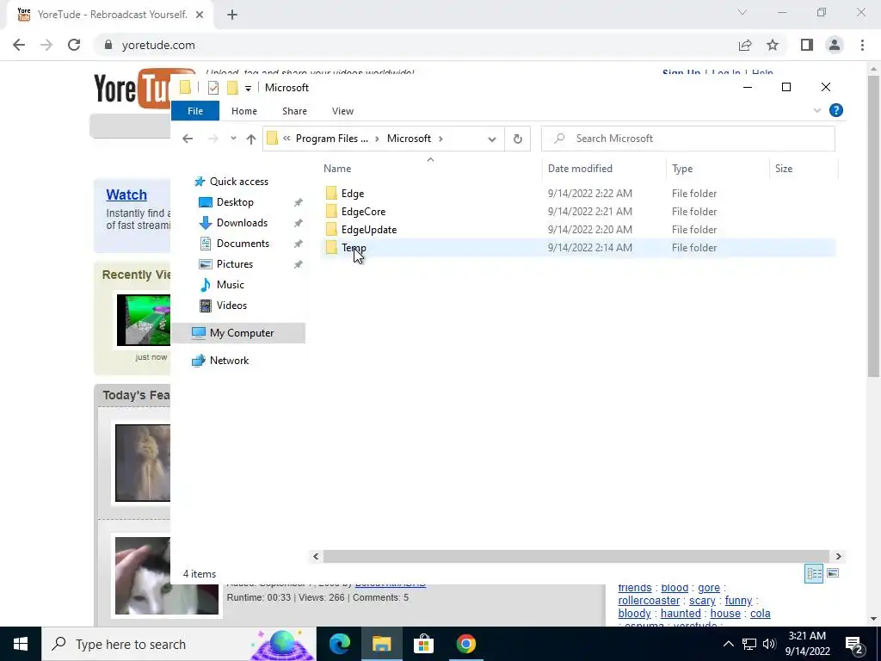
Task: Sort by the Size column header
Action: click(x=783, y=169)
